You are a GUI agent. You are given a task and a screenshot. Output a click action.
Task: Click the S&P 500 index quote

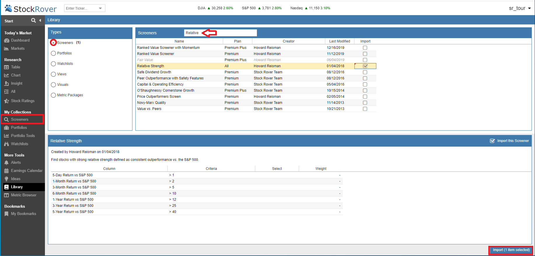[x=262, y=8]
